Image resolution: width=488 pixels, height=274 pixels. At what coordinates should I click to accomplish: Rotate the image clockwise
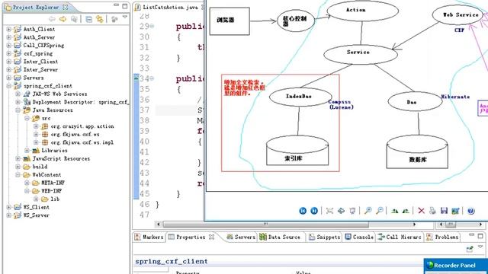pyautogui.click(x=395, y=211)
